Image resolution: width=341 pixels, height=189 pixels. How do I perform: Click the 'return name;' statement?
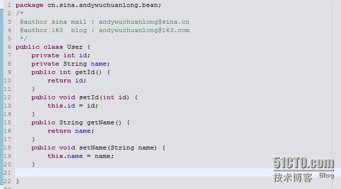pos(71,131)
